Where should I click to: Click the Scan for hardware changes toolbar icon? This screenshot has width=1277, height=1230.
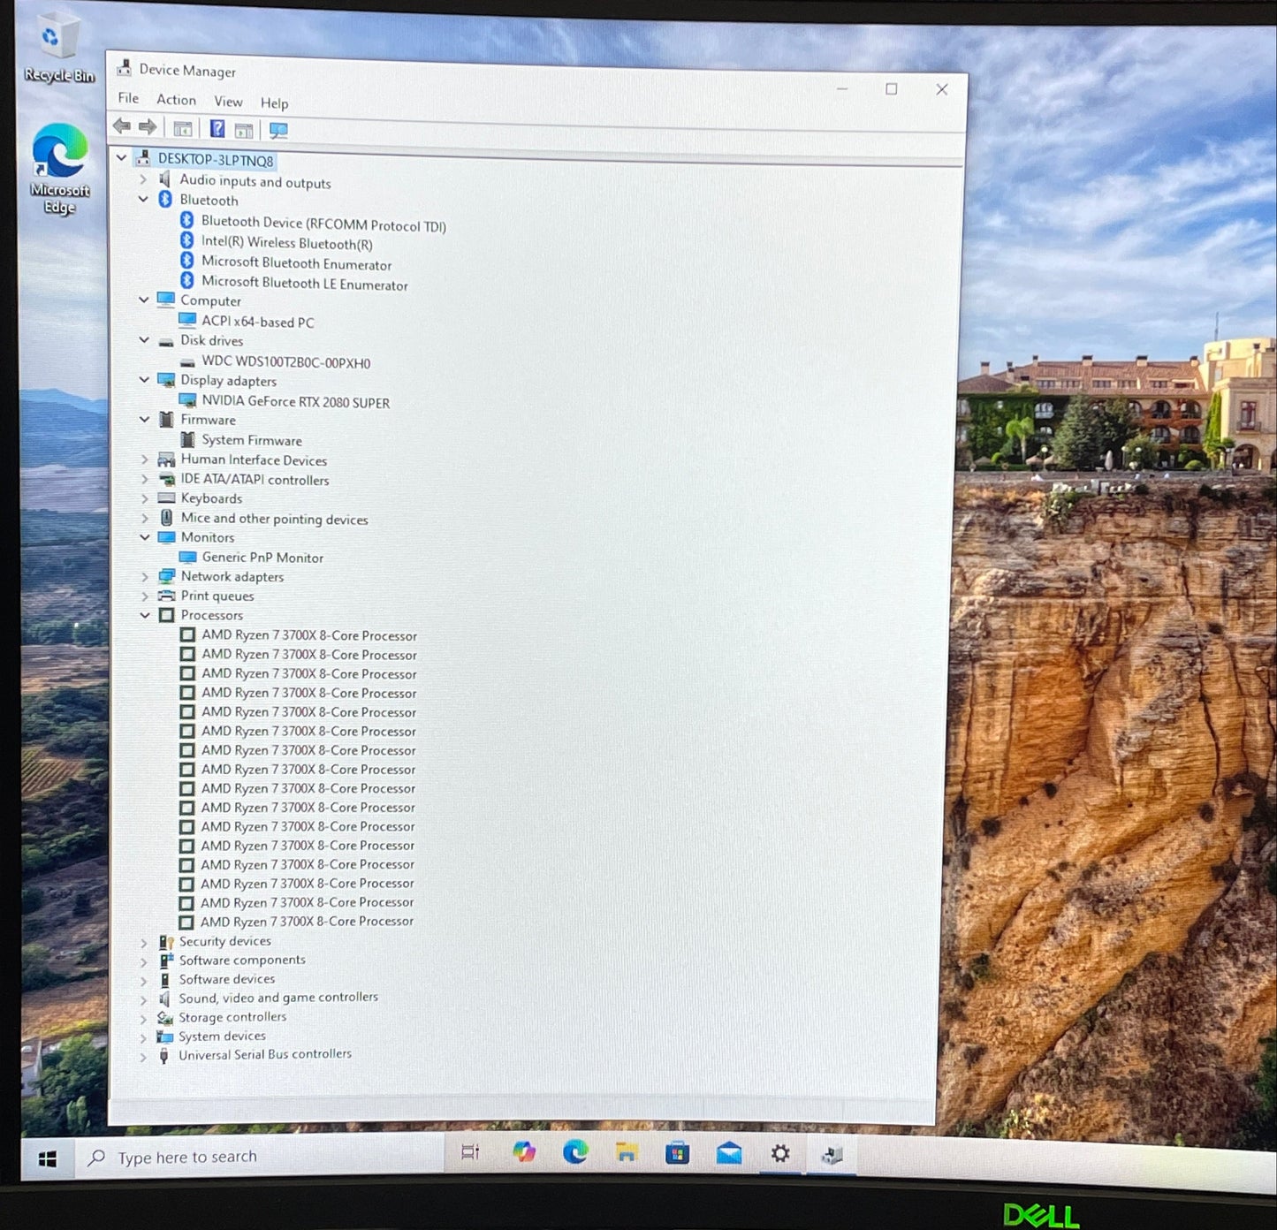pos(278,131)
